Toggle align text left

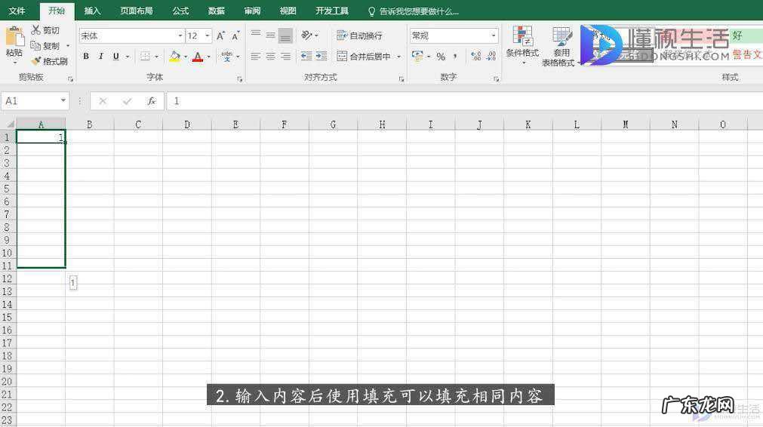pyautogui.click(x=256, y=57)
